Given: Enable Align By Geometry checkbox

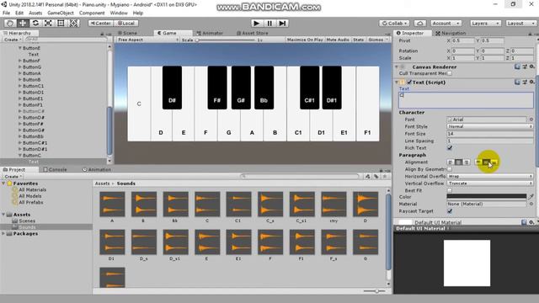Looking at the screenshot, I should (450, 169).
